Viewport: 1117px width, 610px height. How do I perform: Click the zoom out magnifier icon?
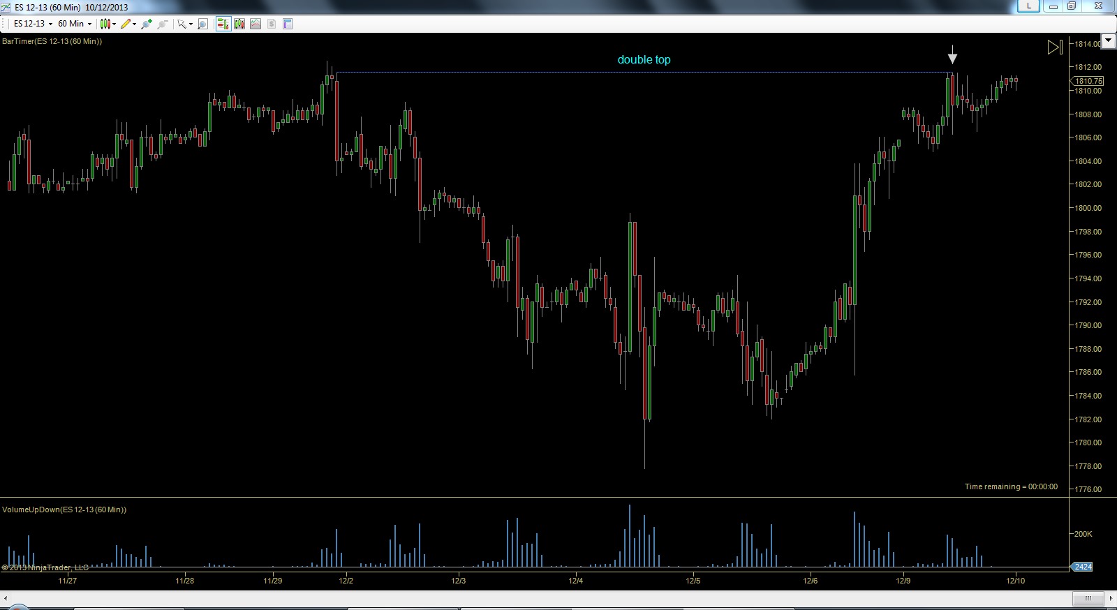pyautogui.click(x=162, y=24)
